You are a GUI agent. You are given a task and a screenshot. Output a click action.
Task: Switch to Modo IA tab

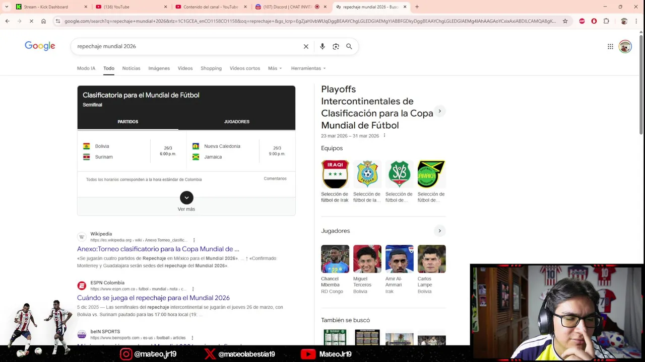coord(86,68)
